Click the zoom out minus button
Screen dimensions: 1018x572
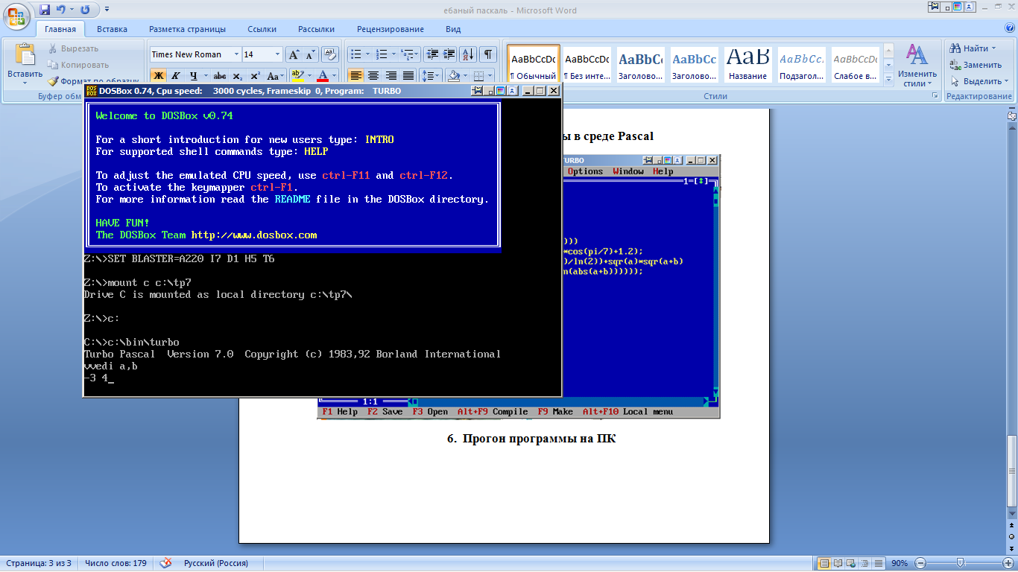point(920,563)
